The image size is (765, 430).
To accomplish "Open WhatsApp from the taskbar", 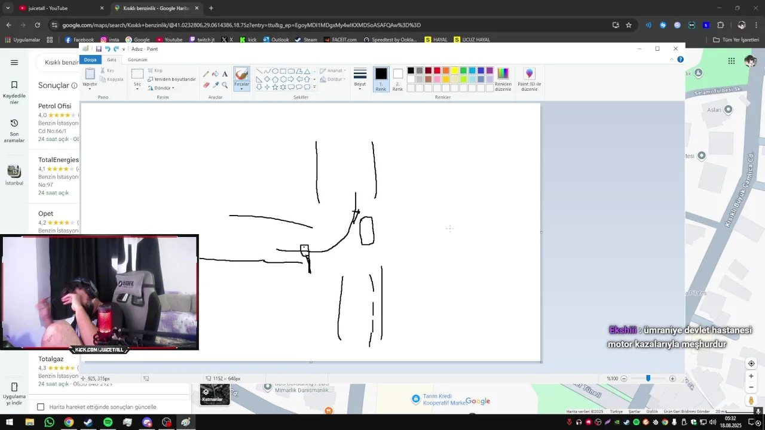I will tap(49, 422).
